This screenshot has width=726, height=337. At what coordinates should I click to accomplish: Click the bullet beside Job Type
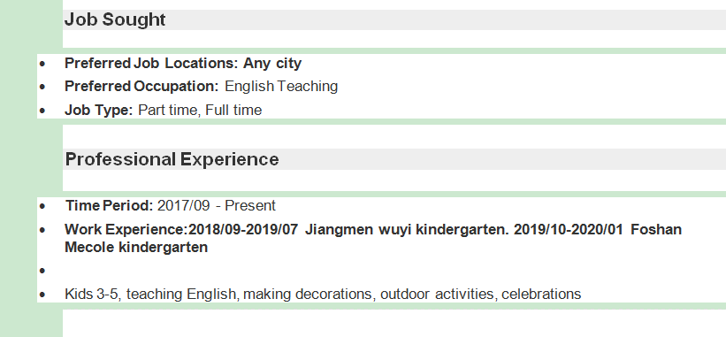[42, 111]
